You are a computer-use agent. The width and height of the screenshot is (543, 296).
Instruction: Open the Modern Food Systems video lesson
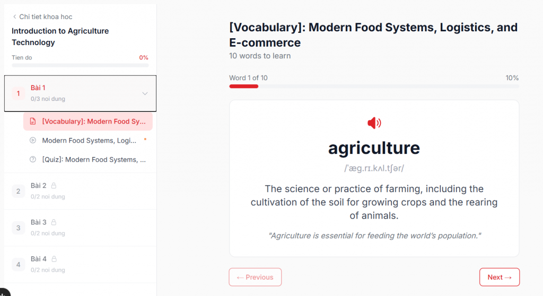pos(89,141)
